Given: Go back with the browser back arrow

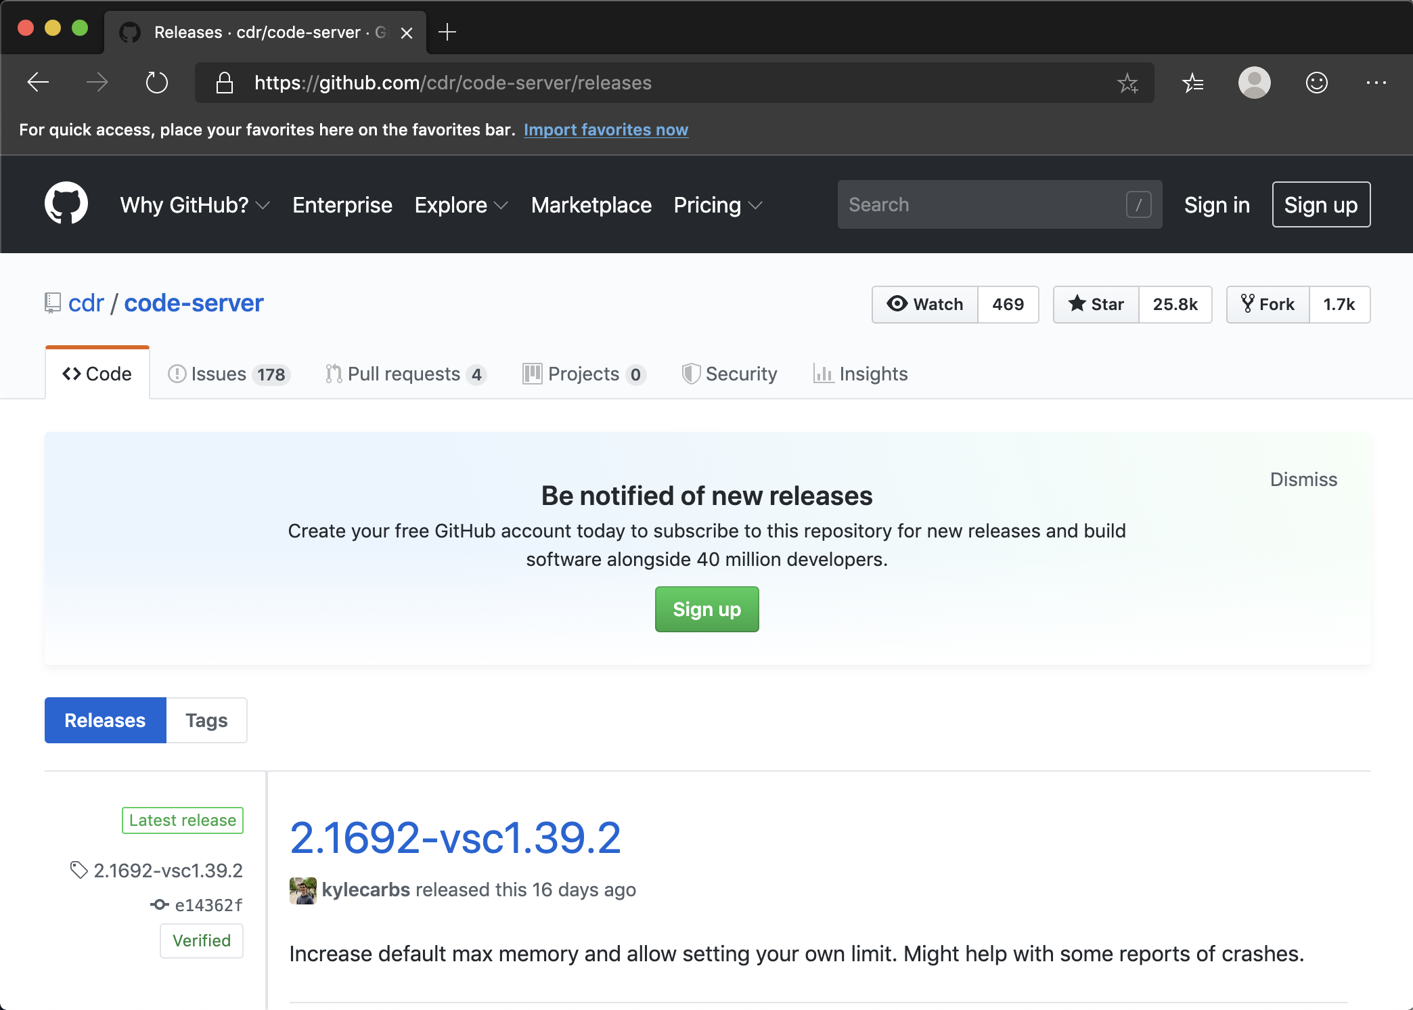Looking at the screenshot, I should [38, 83].
